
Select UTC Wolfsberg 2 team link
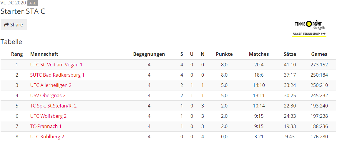48,116
